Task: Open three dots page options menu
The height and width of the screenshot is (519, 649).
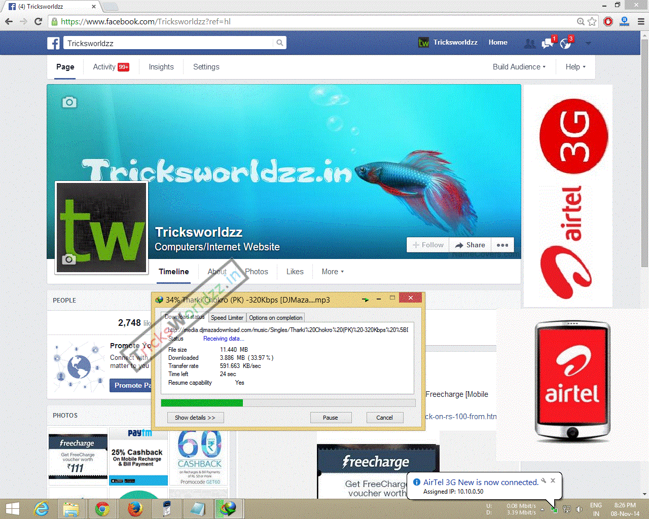Action: tap(502, 245)
